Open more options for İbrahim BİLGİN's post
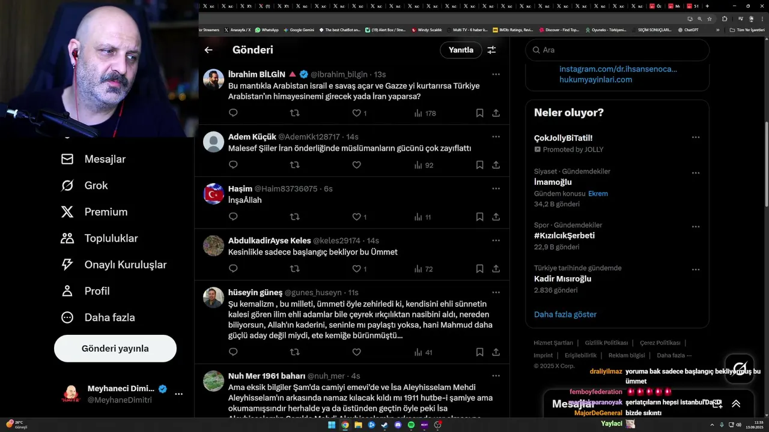 pos(496,74)
